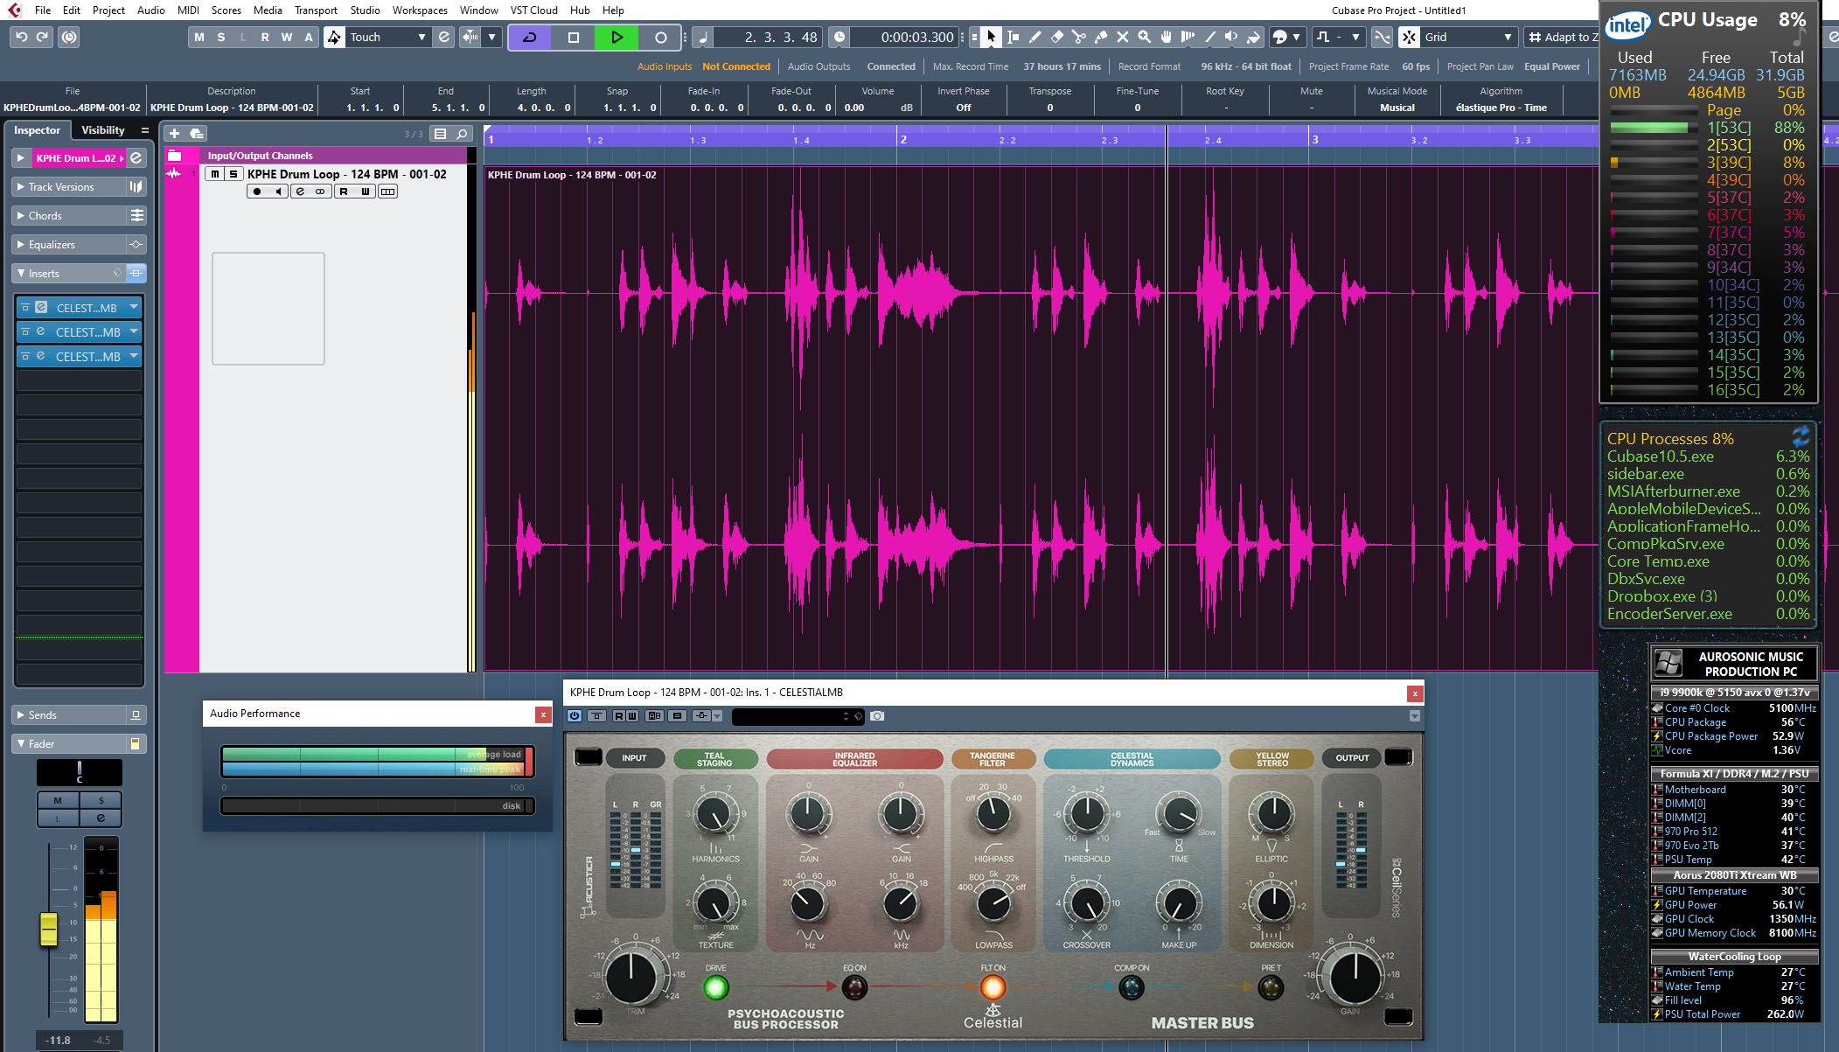Toggle the Cycle loop button
The height and width of the screenshot is (1052, 1839).
(x=529, y=37)
